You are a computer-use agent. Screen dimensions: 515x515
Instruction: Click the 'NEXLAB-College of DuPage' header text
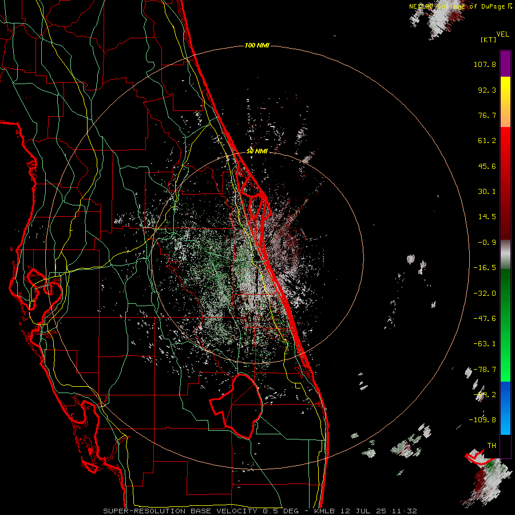click(x=457, y=6)
